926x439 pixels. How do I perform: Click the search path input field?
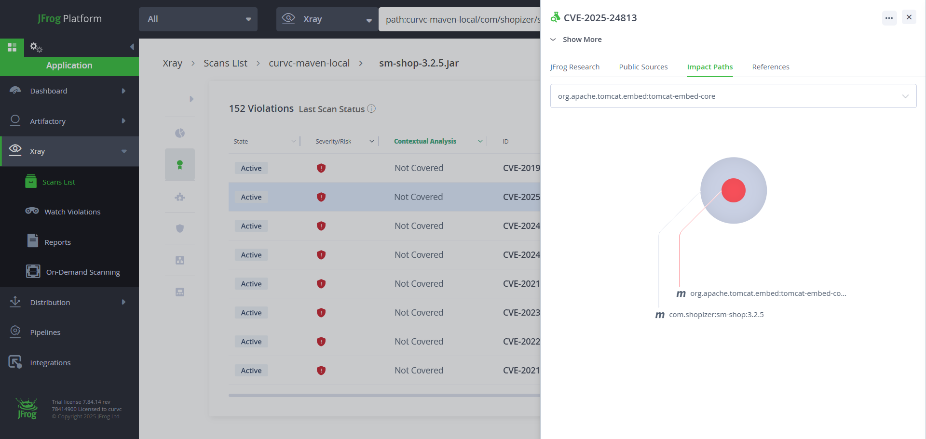click(459, 19)
